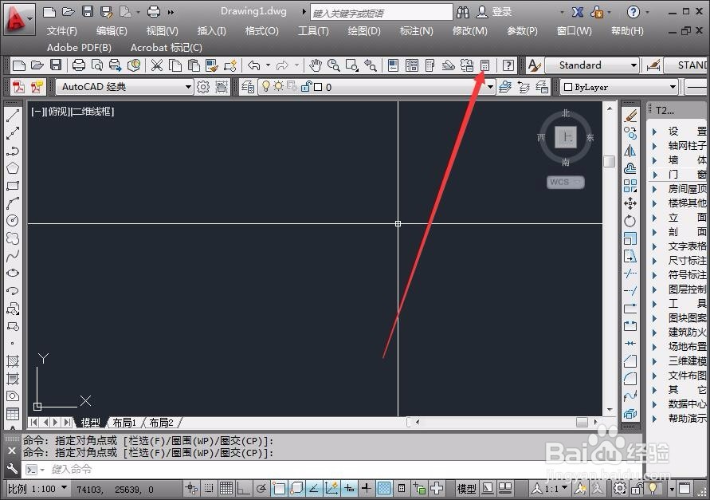Click the Undo arrow icon

[254, 65]
